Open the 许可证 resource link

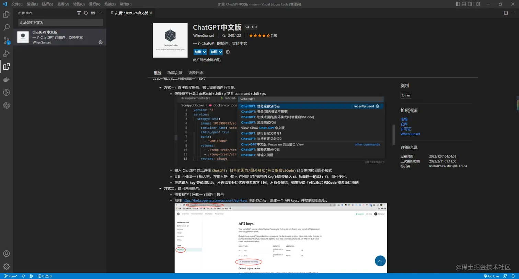pos(406,129)
